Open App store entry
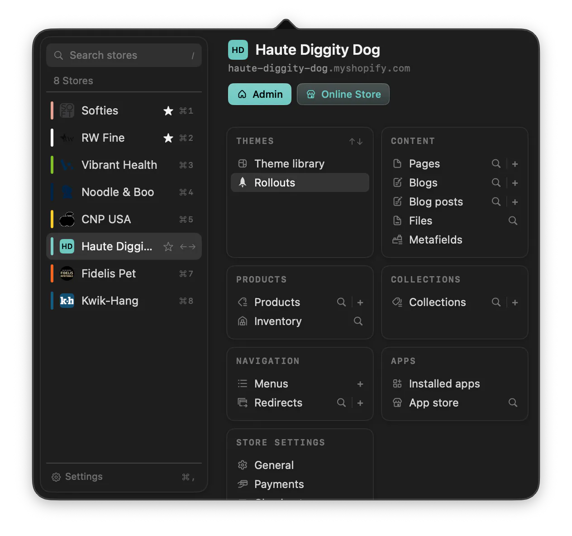The width and height of the screenshot is (572, 536). (x=434, y=402)
